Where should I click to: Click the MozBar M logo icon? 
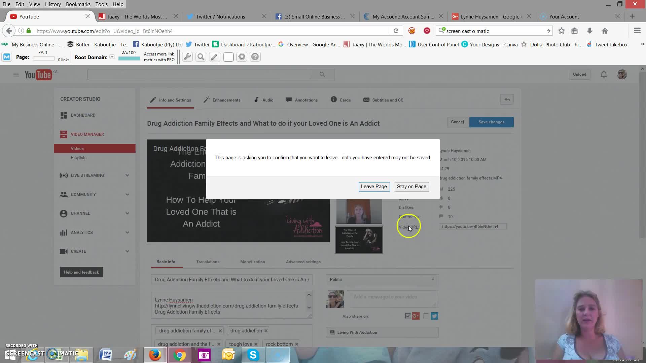coord(7,57)
